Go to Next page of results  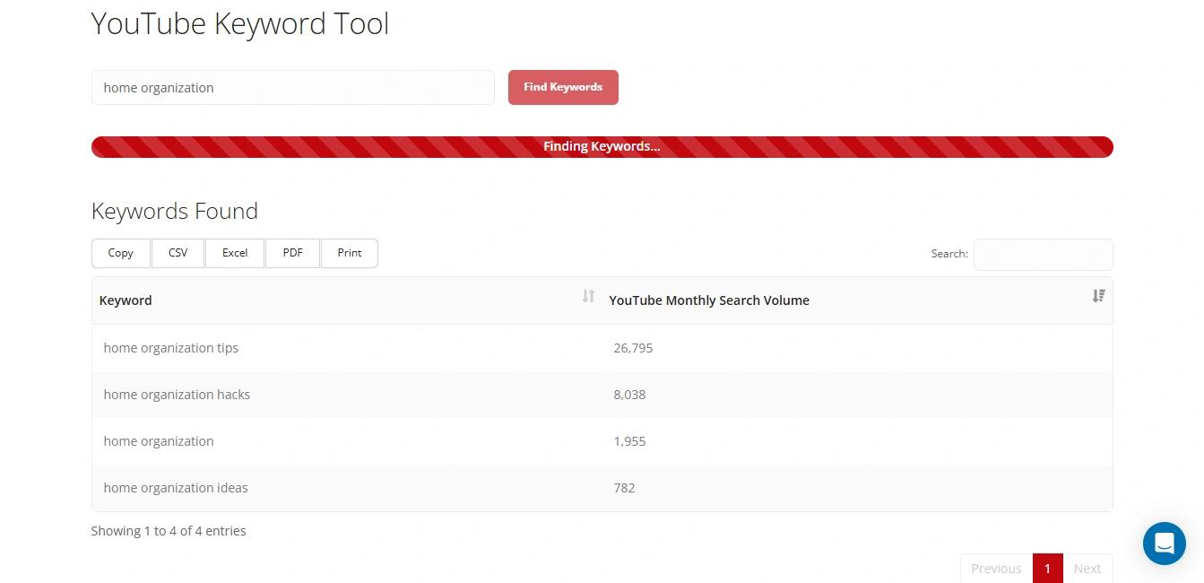click(x=1087, y=569)
